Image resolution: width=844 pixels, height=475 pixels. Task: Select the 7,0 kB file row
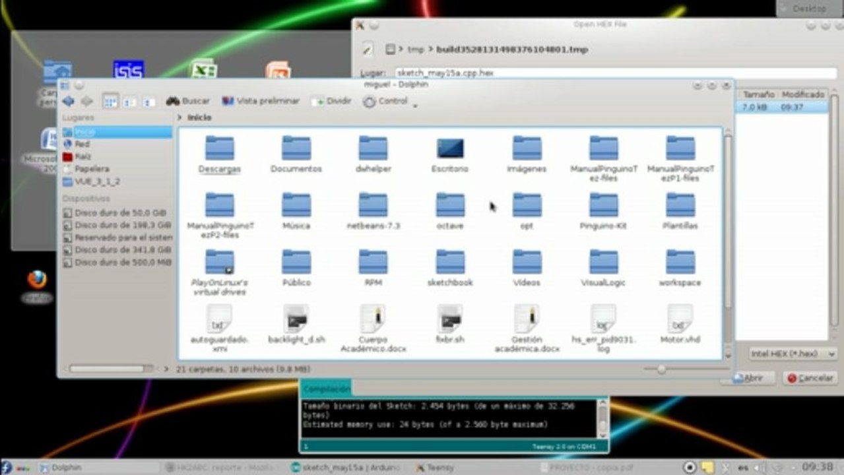point(783,107)
